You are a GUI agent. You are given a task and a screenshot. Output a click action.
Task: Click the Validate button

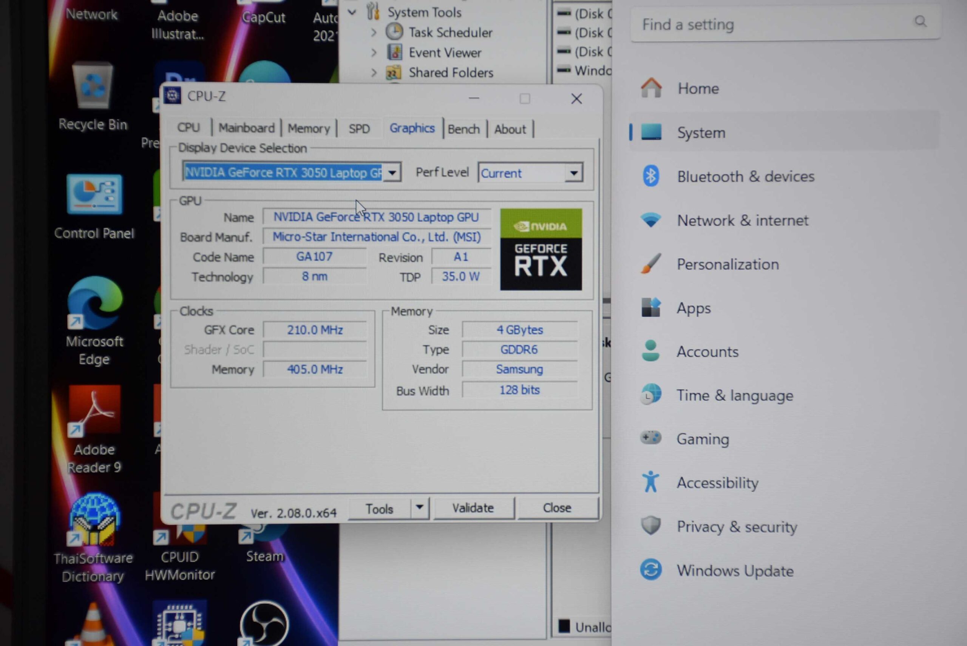click(473, 507)
